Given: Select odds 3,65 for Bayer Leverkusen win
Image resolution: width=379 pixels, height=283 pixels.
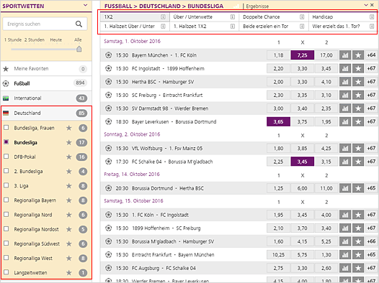Looking at the screenshot, I should pos(278,121).
